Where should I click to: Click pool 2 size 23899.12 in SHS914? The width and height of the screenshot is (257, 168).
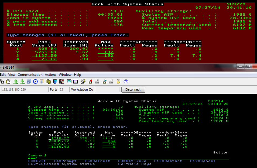59,141
